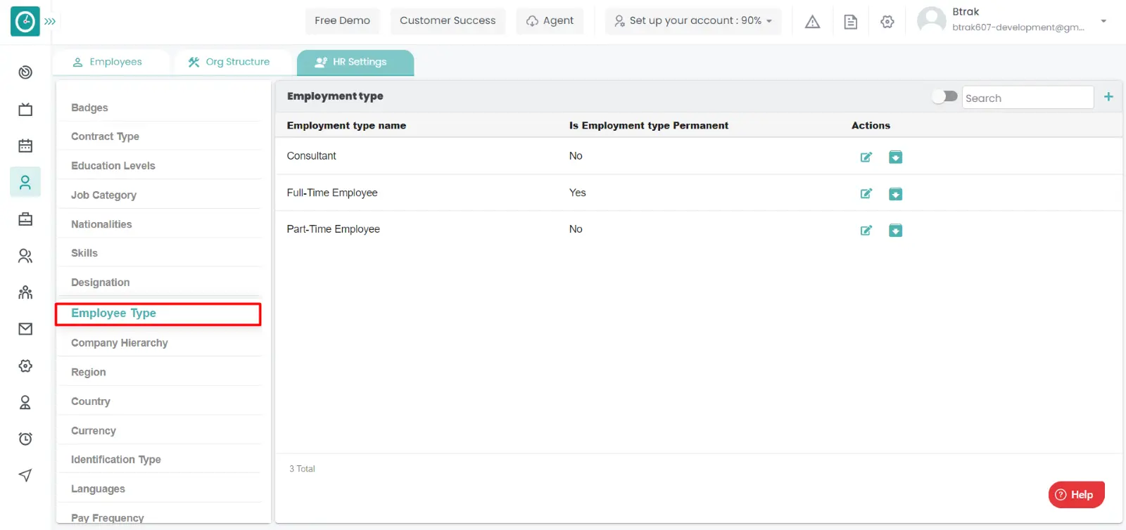
Task: Click the Btrak clock logo icon
Action: pyautogui.click(x=25, y=22)
